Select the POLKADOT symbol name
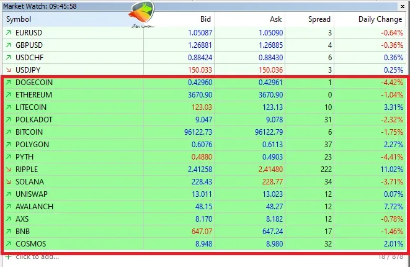Screen dimensions: 410x267 coord(34,120)
